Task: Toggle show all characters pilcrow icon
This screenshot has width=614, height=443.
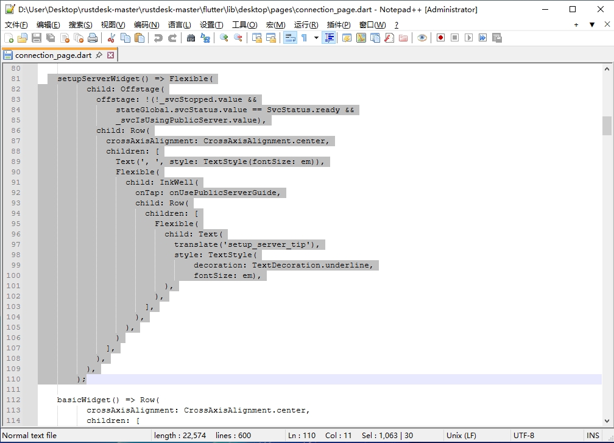Action: tap(305, 38)
